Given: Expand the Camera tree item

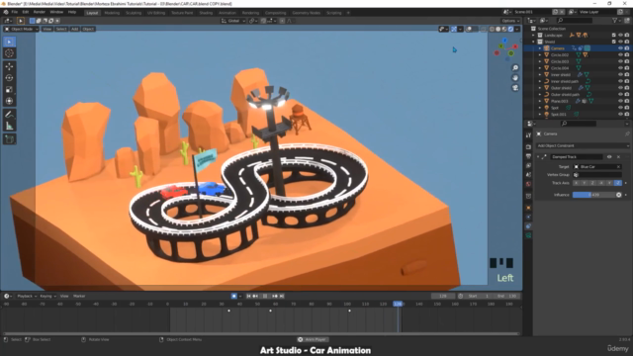Looking at the screenshot, I should coord(540,48).
